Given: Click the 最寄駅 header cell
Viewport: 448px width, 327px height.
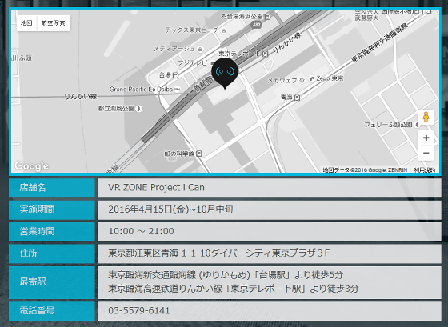Looking at the screenshot, I should [x=52, y=282].
